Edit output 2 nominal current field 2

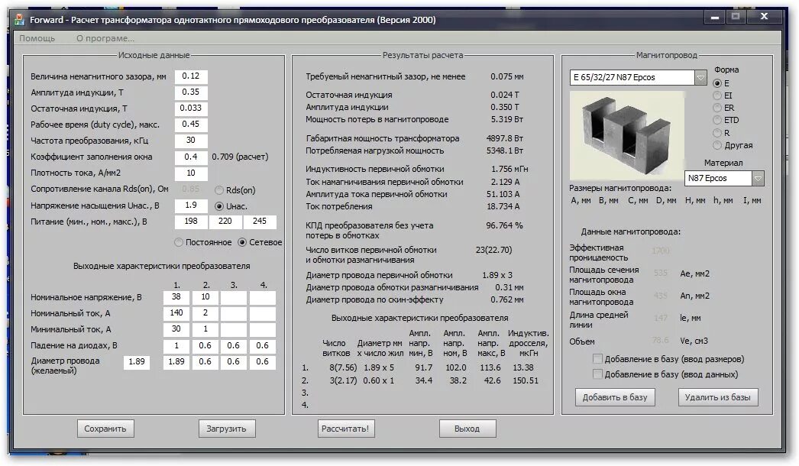point(205,313)
